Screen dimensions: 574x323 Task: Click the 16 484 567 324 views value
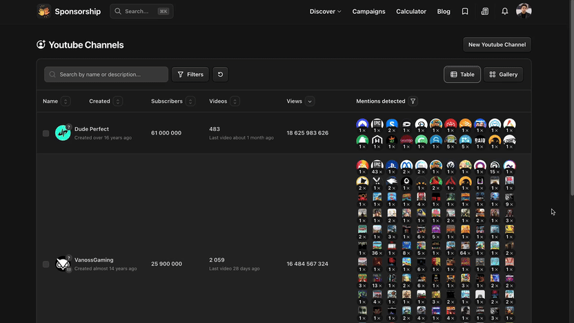click(308, 264)
